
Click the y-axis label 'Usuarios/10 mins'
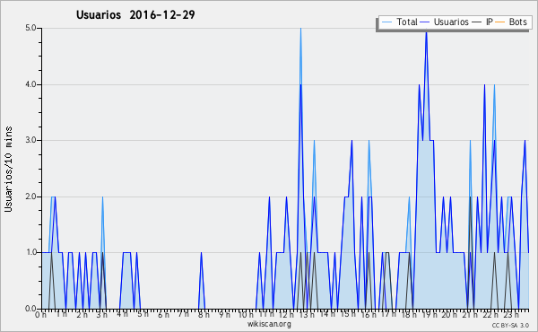(8, 169)
